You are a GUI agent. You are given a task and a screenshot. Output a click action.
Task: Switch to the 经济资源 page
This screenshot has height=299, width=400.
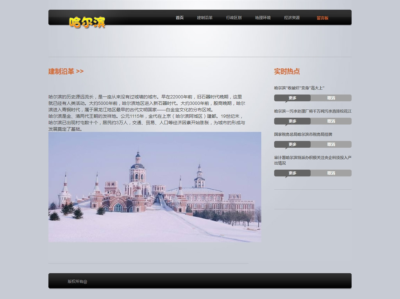click(292, 18)
